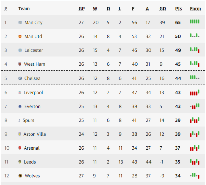
Task: Click the W wins column header
Action: [95, 9]
